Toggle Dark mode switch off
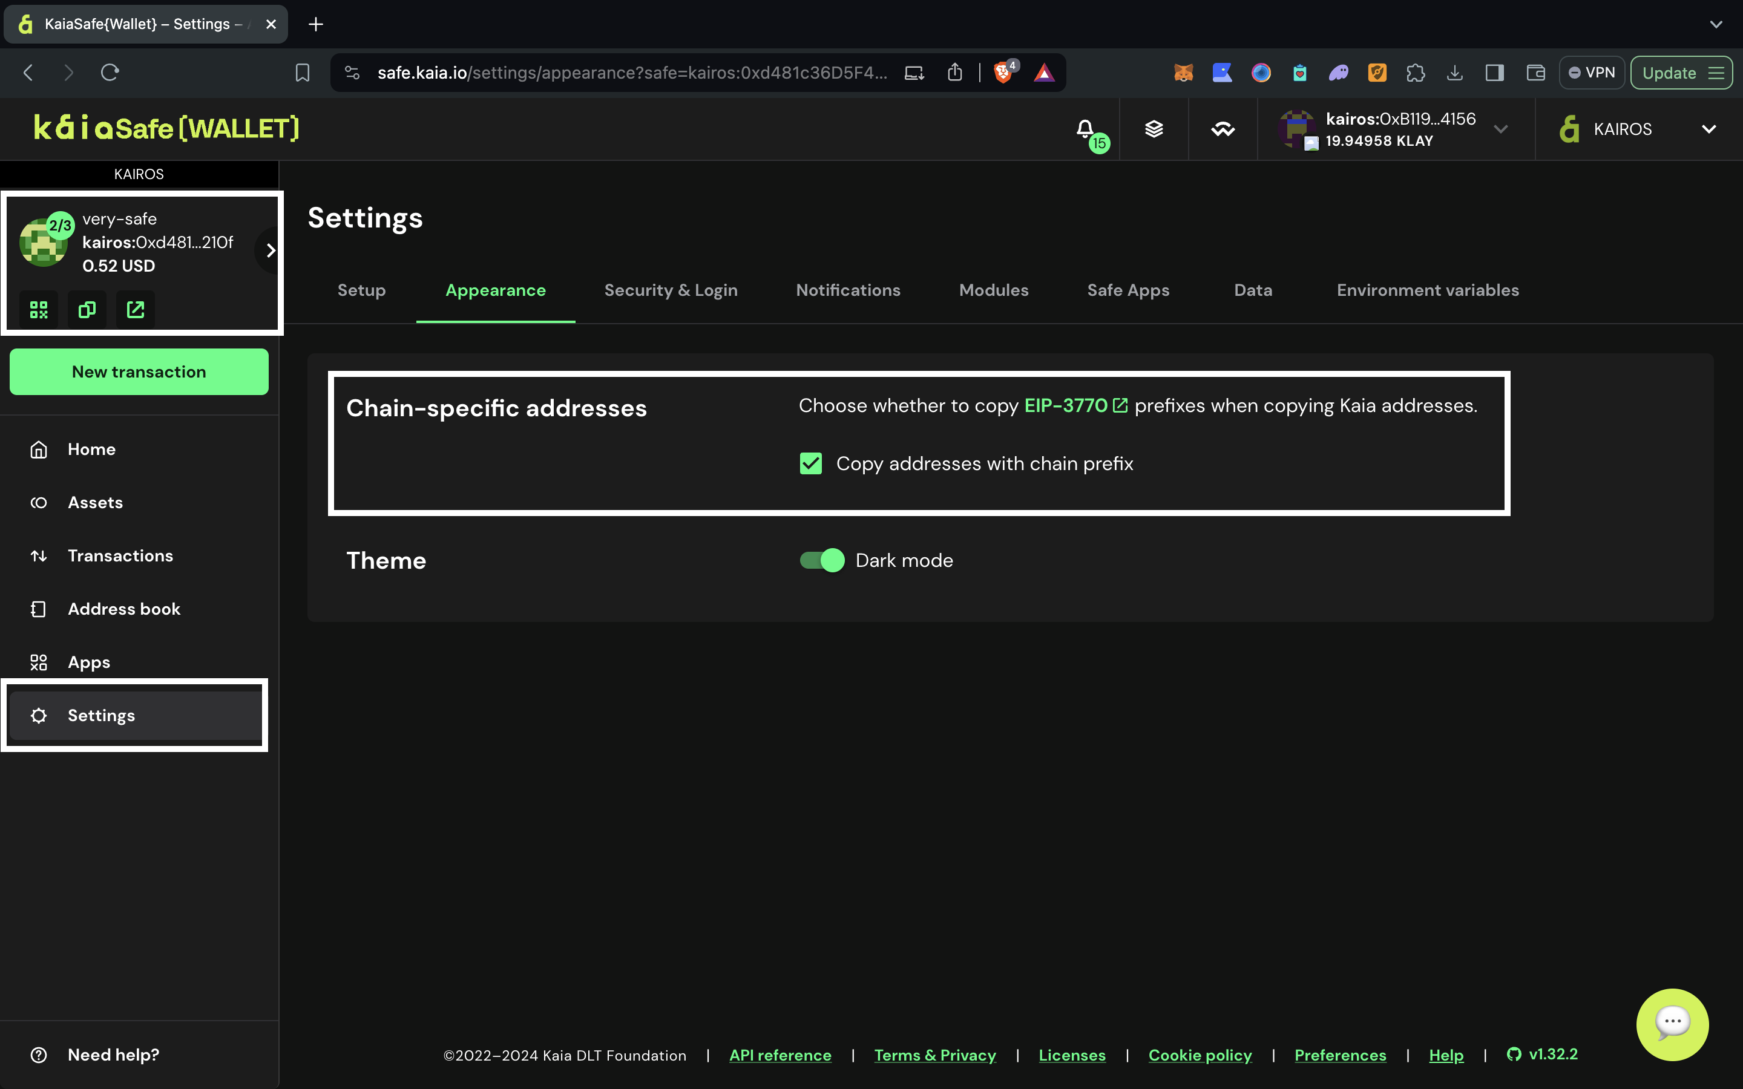Image resolution: width=1743 pixels, height=1089 pixels. [822, 560]
